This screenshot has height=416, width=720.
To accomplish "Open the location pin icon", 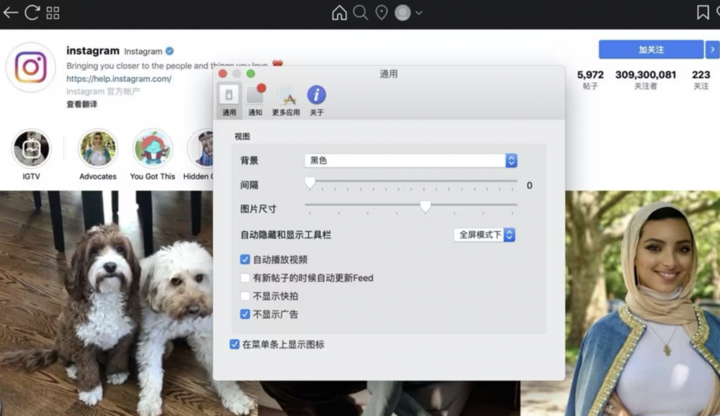I will tap(382, 13).
